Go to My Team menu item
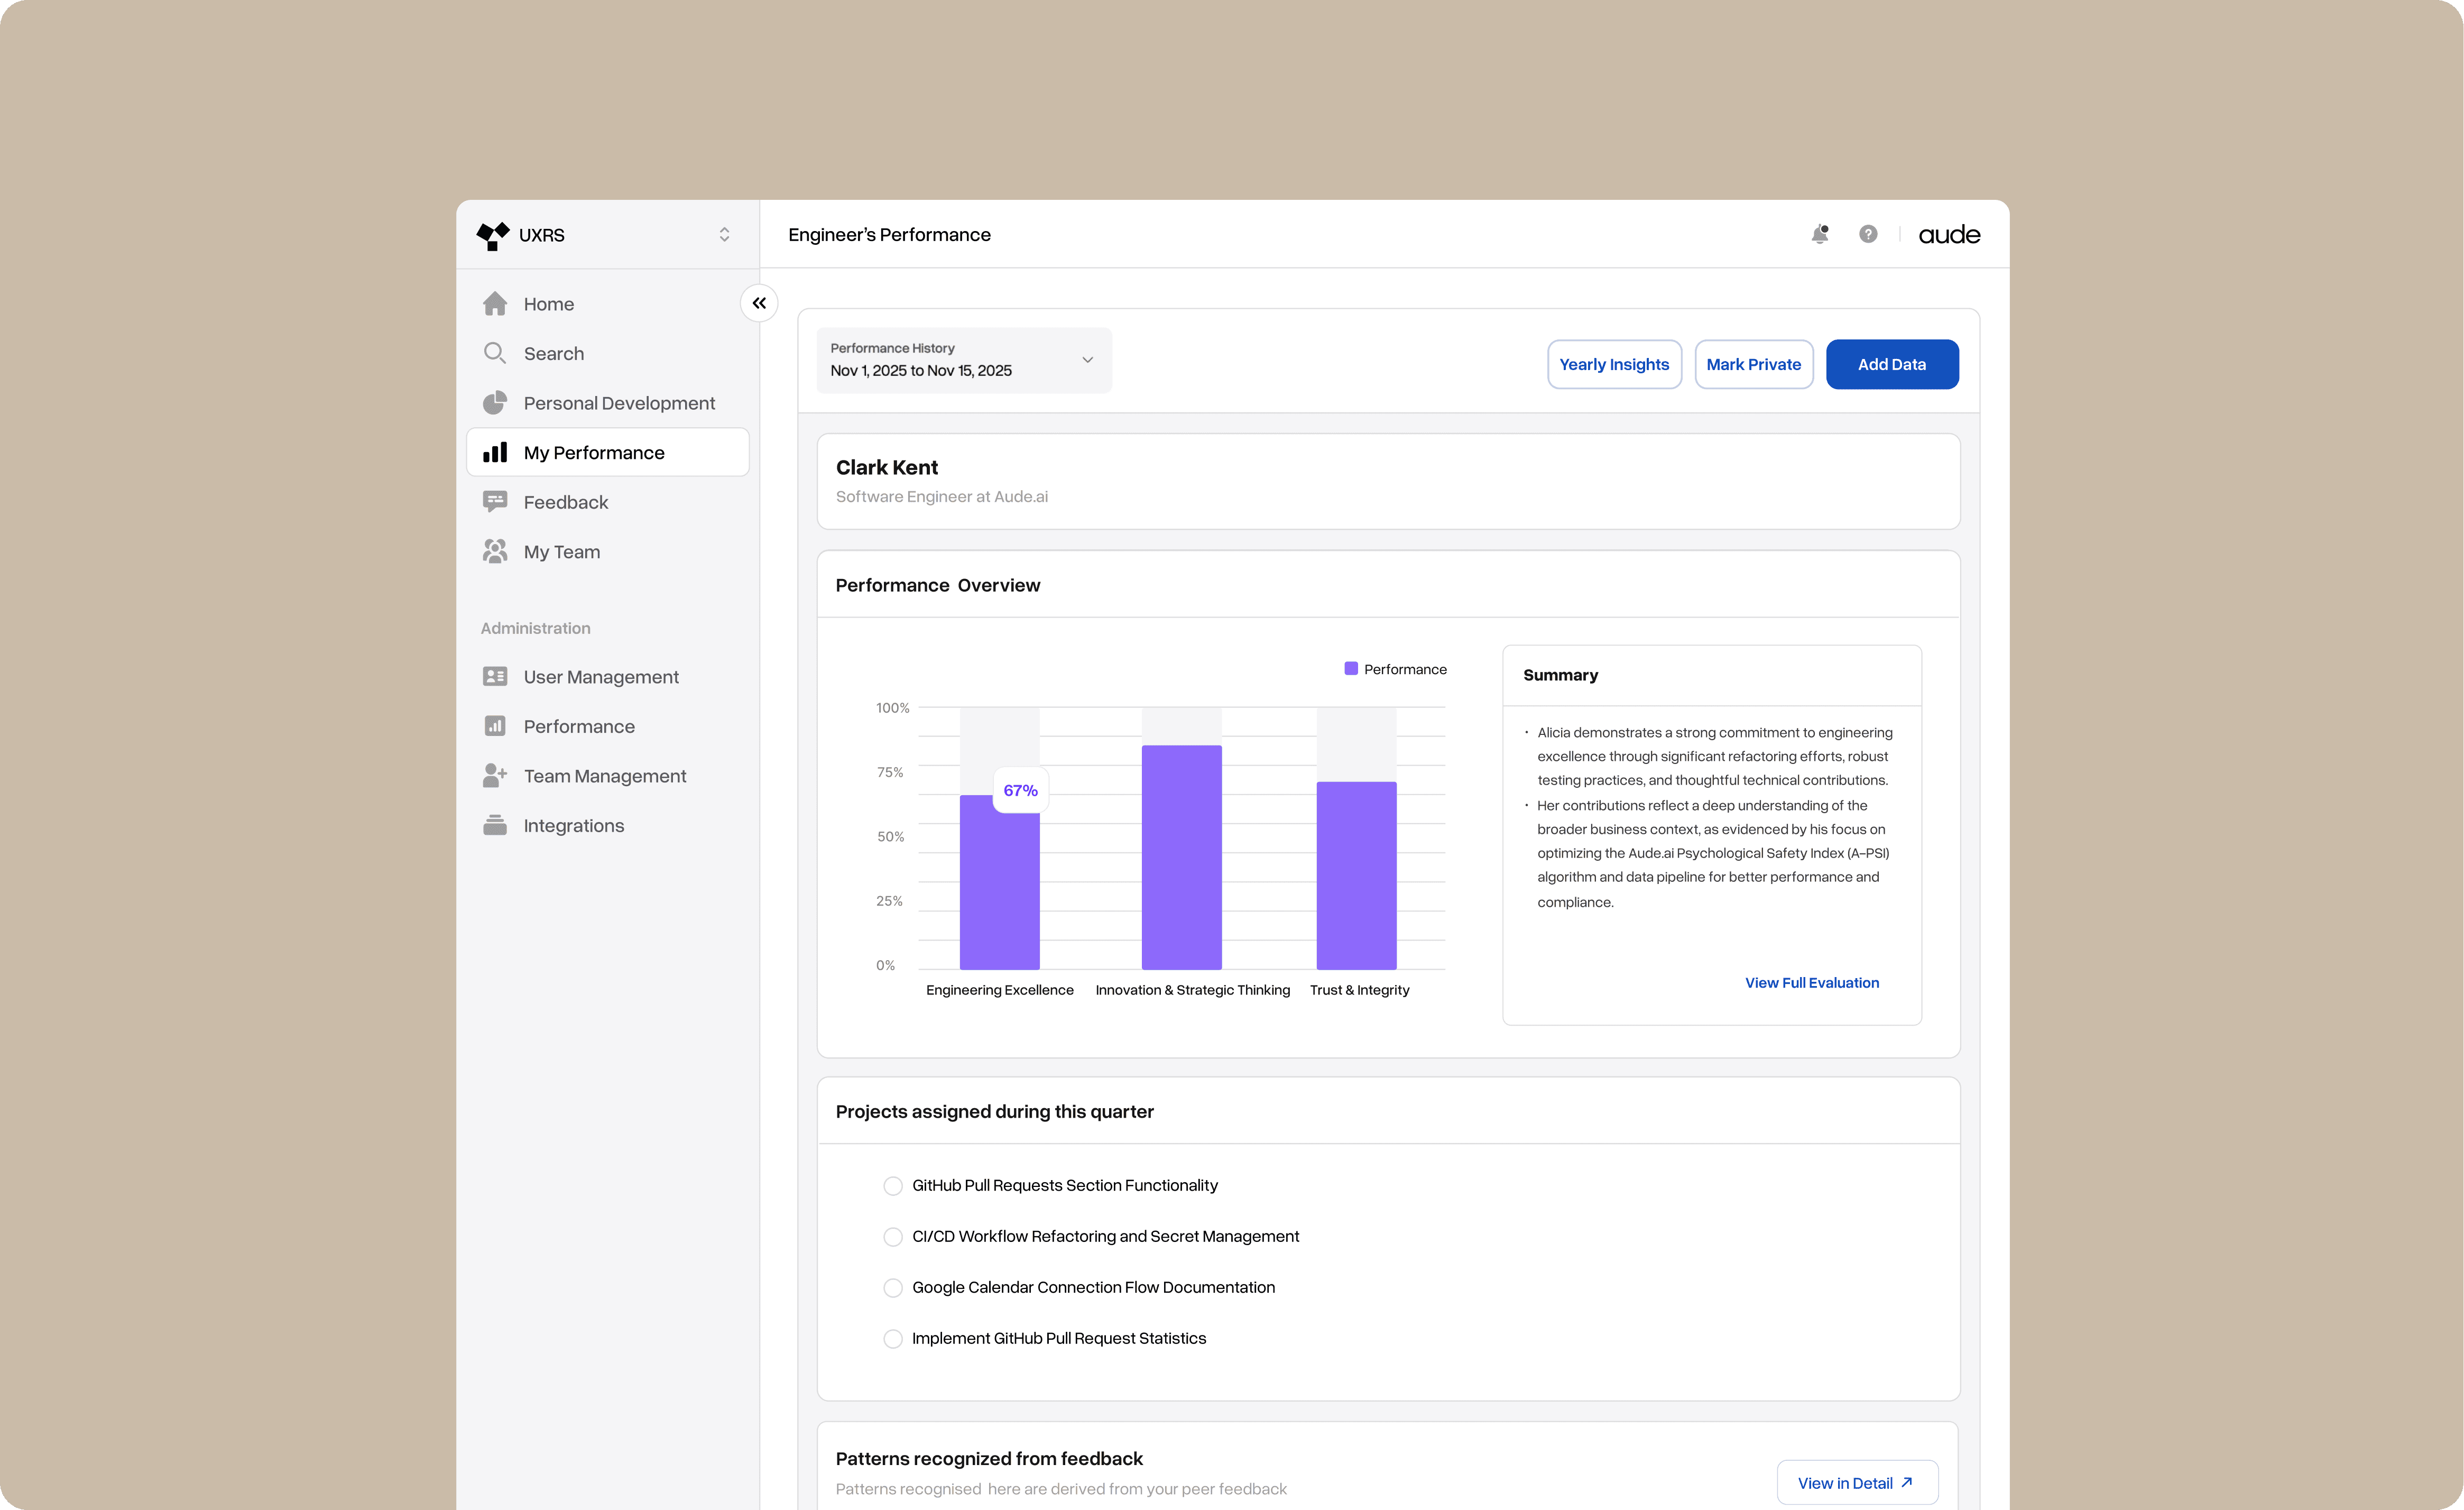 [561, 552]
